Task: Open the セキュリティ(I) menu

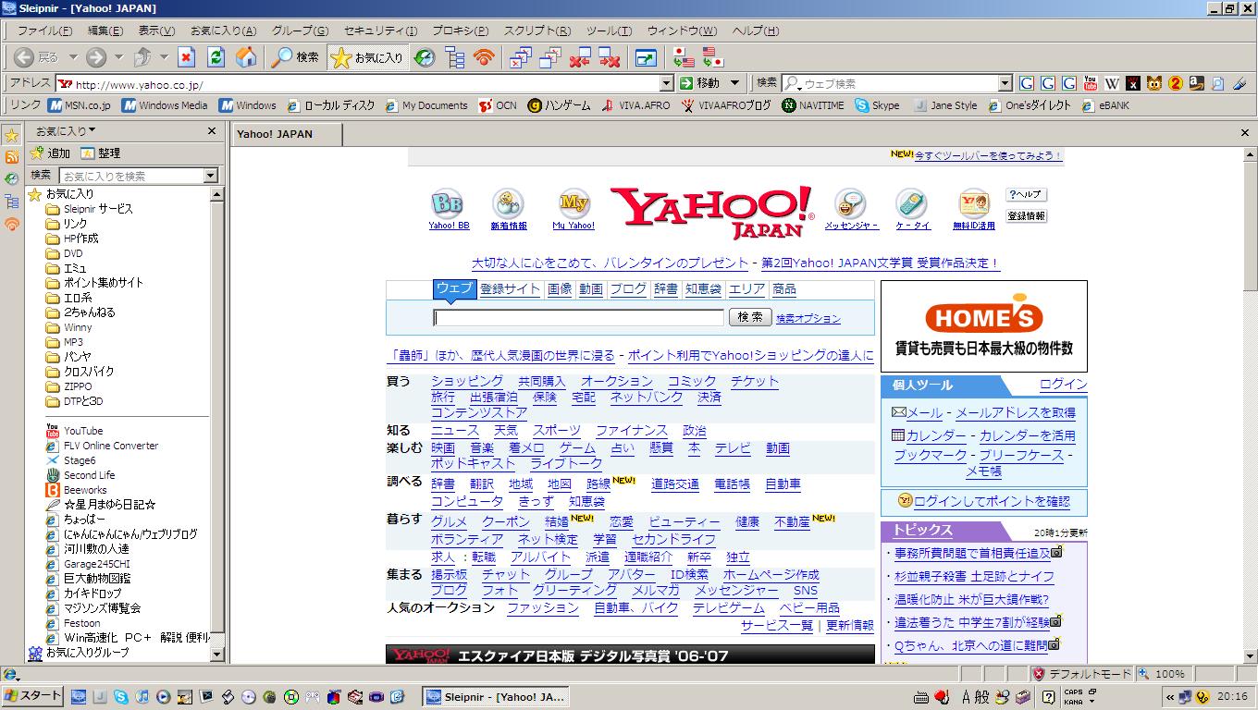Action: [380, 31]
